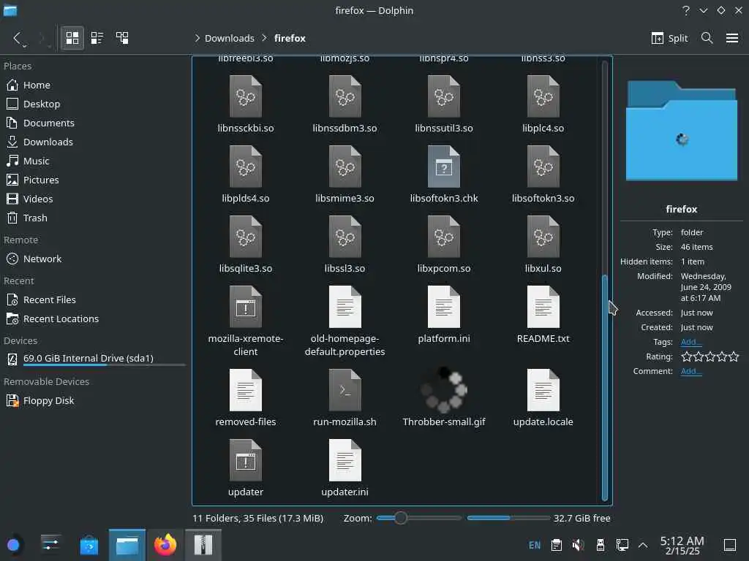Switch to Compact view mode

[x=97, y=38]
